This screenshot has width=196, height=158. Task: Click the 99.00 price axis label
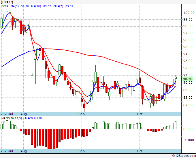(x=188, y=19)
